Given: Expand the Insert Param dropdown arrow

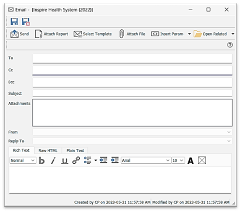Looking at the screenshot, I should click(x=189, y=34).
